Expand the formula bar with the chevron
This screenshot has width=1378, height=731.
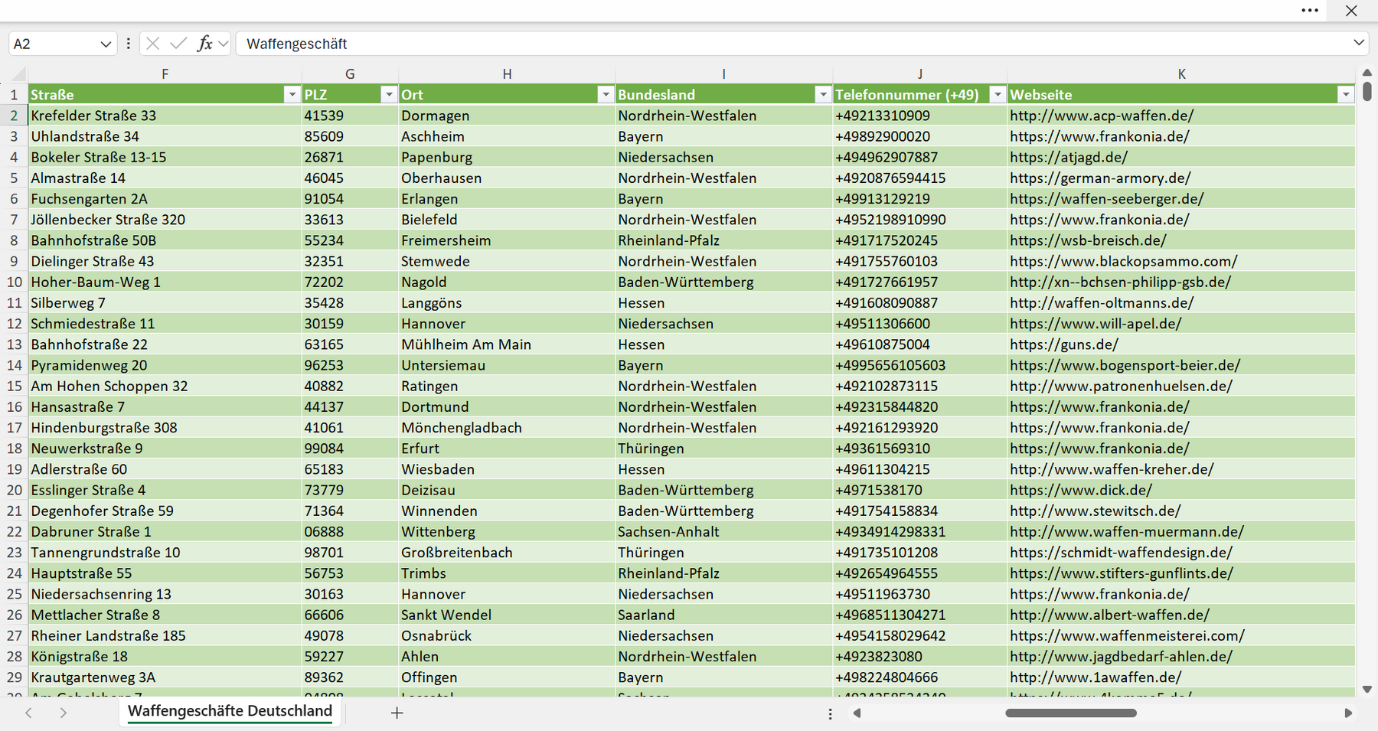point(1359,43)
